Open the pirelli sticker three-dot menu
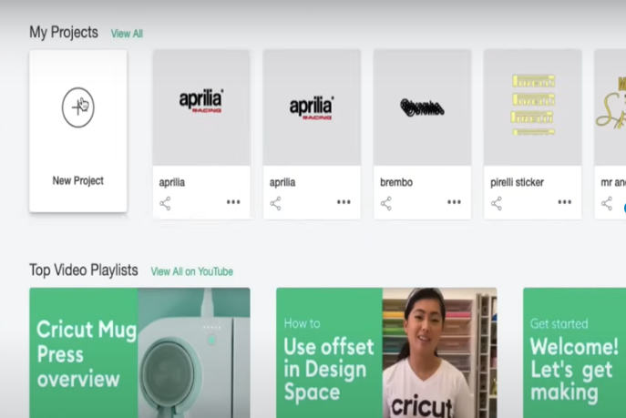 coord(565,202)
